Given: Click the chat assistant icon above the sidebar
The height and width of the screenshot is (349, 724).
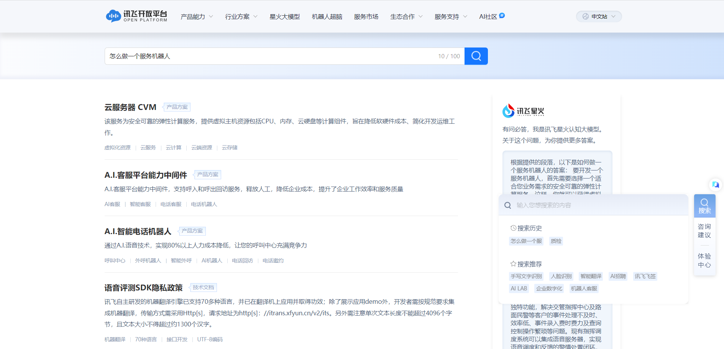Looking at the screenshot, I should pos(715,185).
